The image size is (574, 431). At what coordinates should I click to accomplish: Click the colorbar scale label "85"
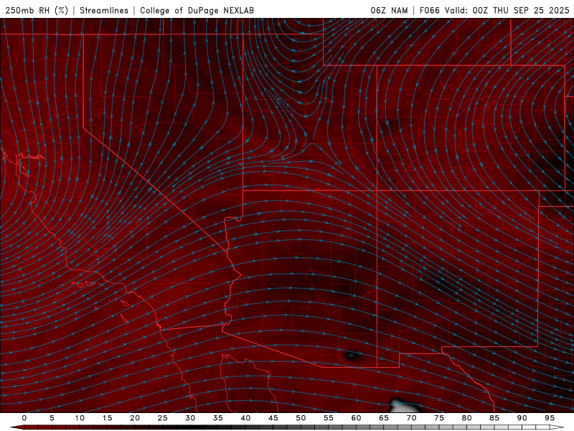pos(494,418)
